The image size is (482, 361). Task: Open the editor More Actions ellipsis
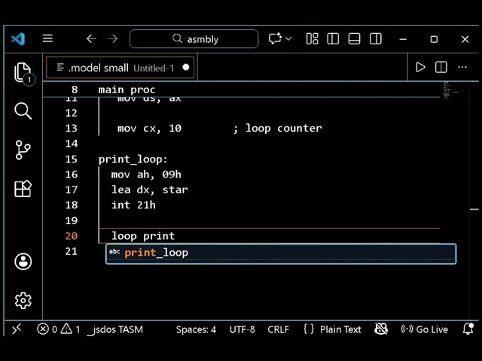[x=462, y=67]
